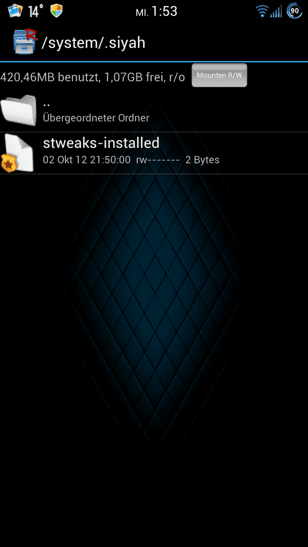Tap the colored shield security notification icon
The width and height of the screenshot is (308, 547).
(56, 11)
